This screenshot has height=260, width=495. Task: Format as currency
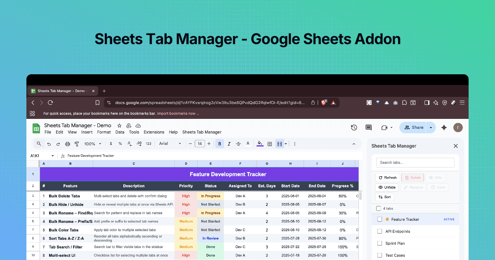pyautogui.click(x=111, y=144)
